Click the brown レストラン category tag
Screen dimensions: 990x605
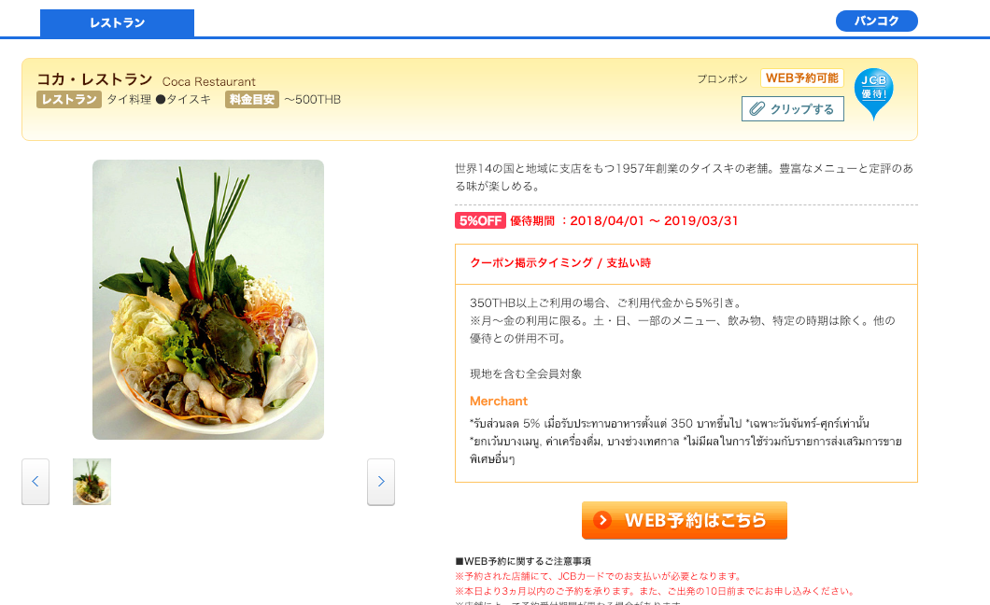tap(69, 100)
